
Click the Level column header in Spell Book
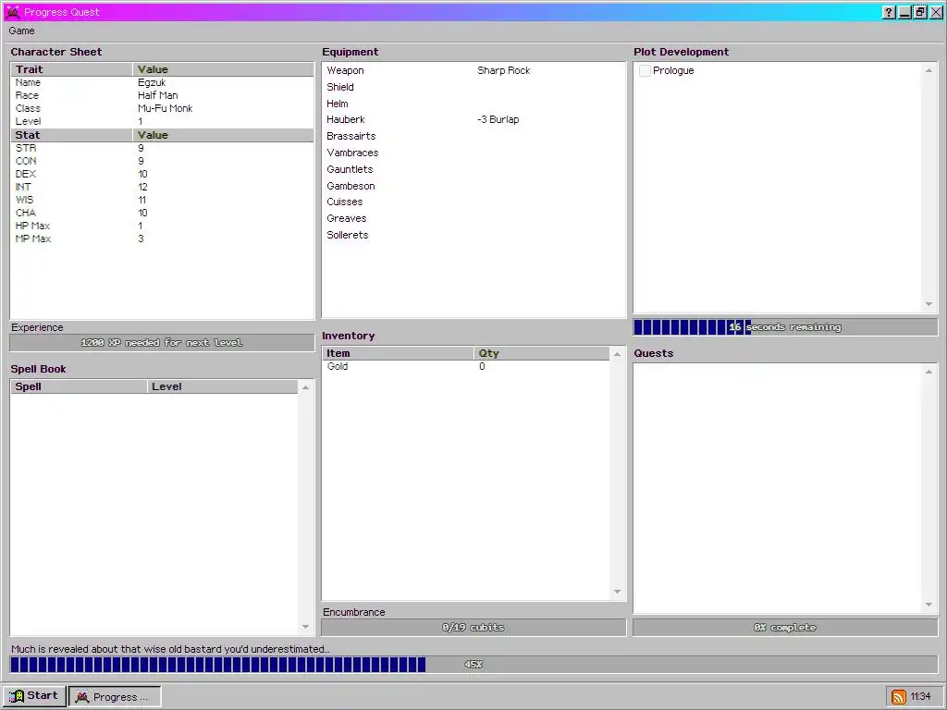click(223, 386)
